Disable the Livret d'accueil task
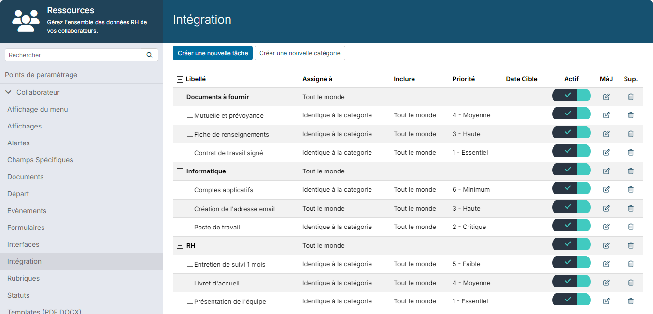Viewport: 653px width, 314px height. click(x=571, y=281)
